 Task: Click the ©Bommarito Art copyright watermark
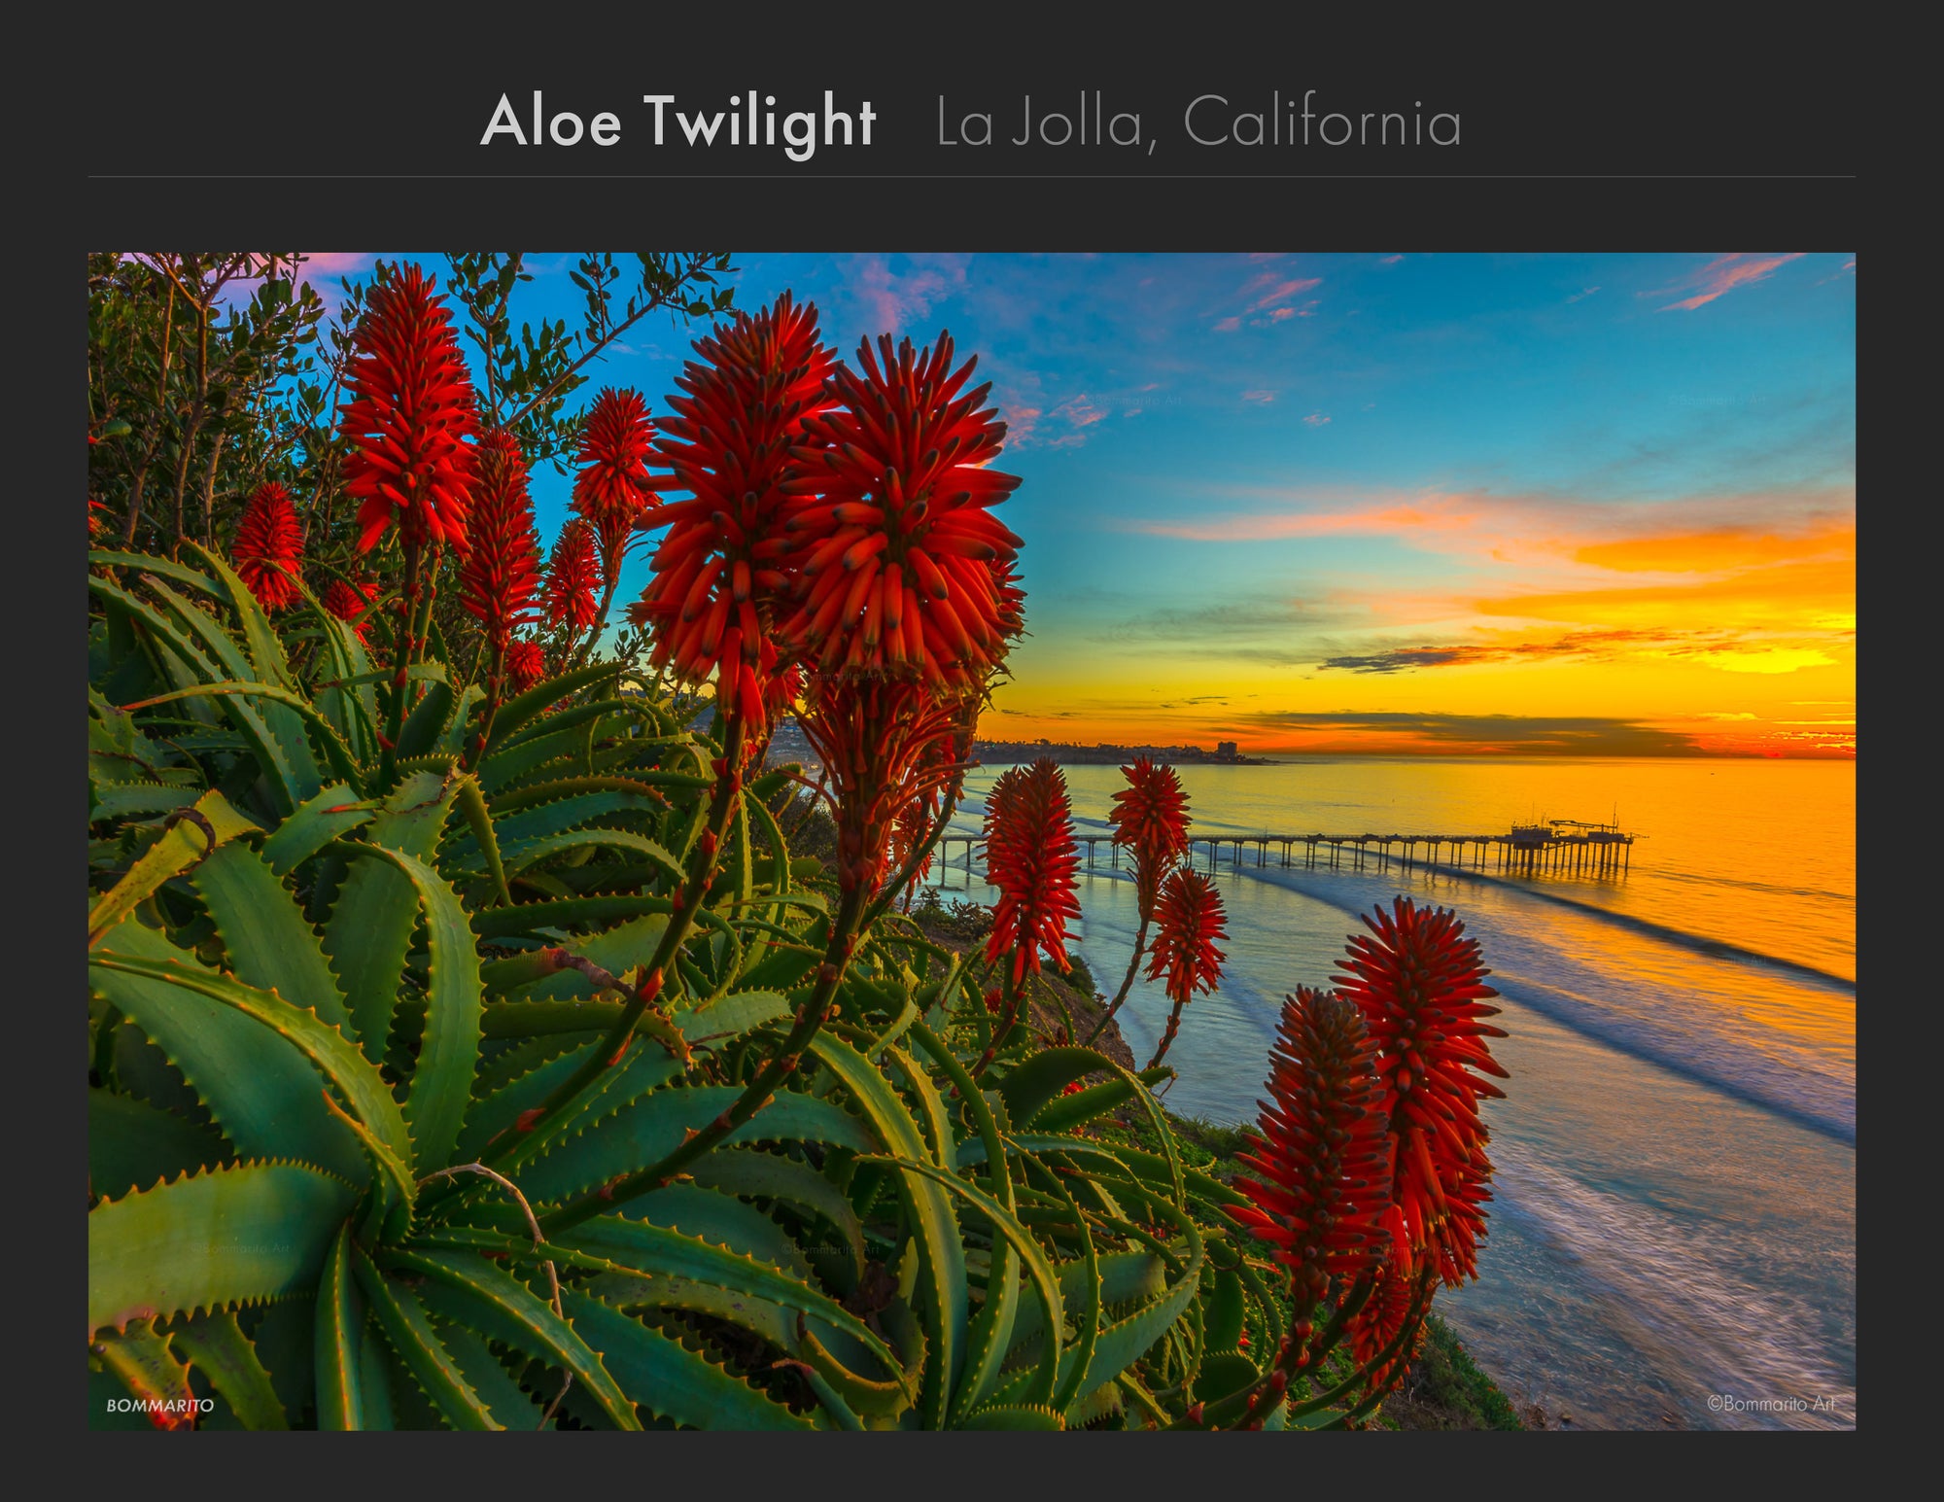click(1771, 1403)
